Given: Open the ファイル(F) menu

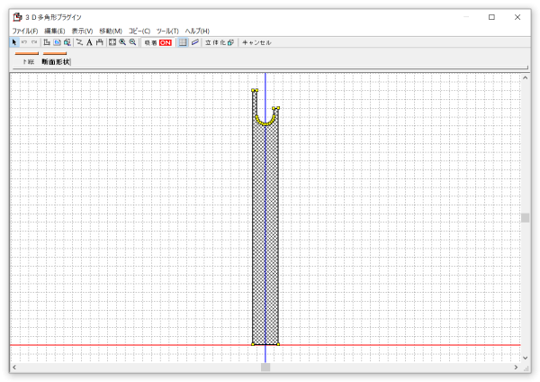Looking at the screenshot, I should (25, 31).
